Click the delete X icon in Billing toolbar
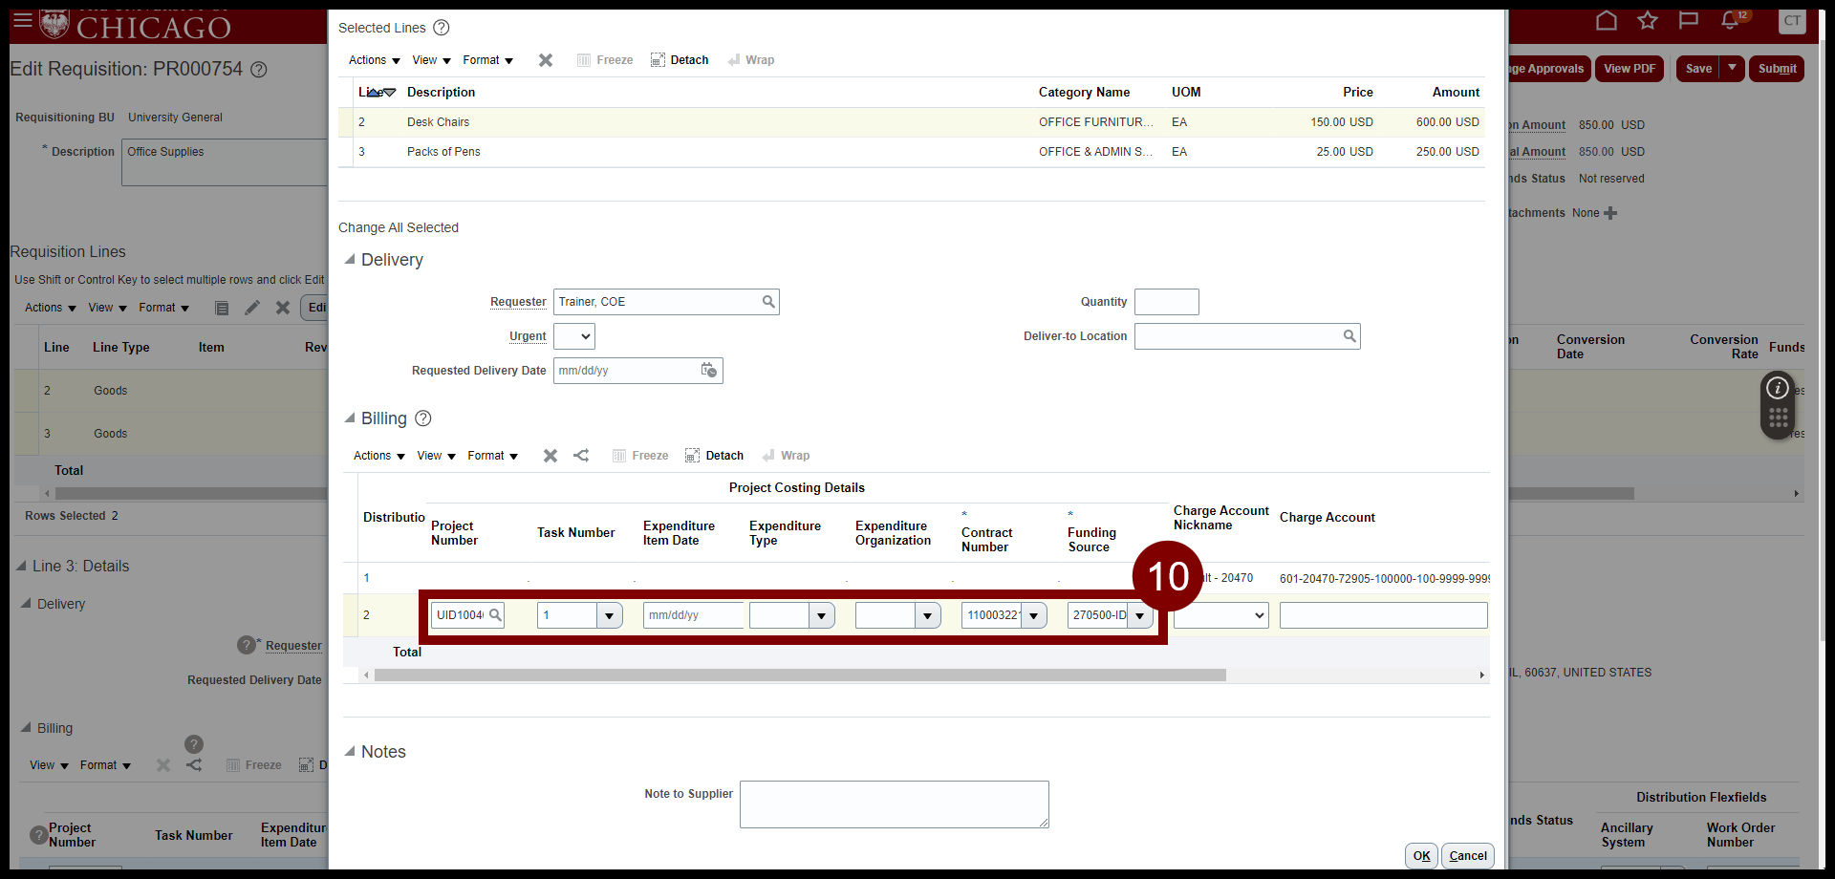Viewport: 1835px width, 879px height. click(x=550, y=456)
